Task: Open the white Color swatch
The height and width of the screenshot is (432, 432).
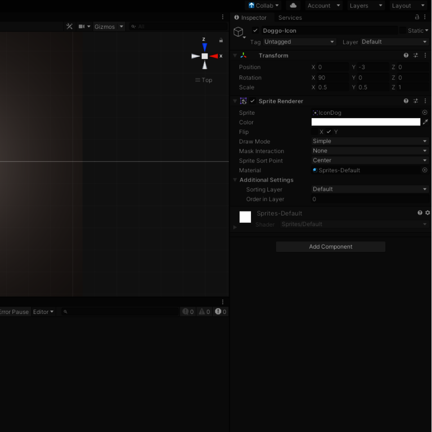Action: pos(366,121)
